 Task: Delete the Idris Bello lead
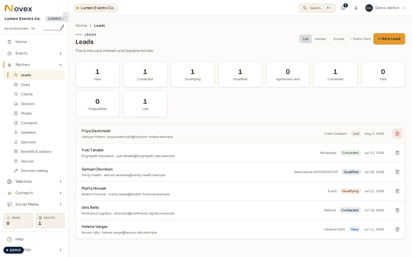point(397,210)
